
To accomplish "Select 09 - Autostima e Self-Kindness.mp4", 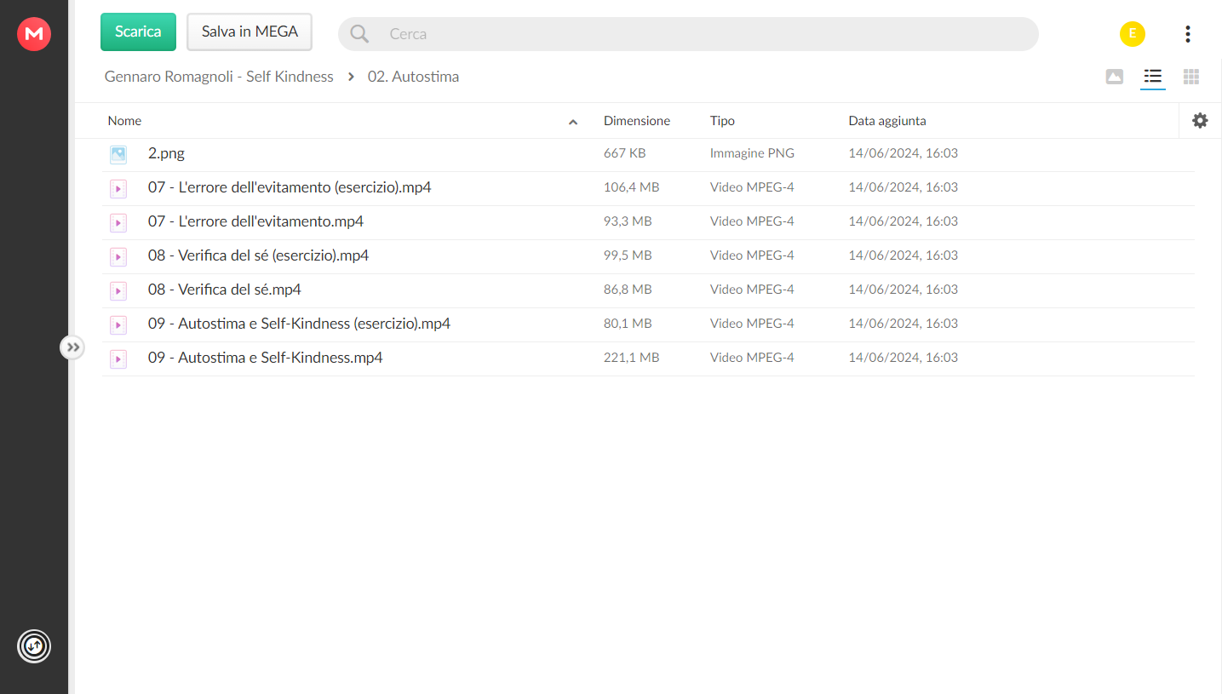I will tap(265, 358).
